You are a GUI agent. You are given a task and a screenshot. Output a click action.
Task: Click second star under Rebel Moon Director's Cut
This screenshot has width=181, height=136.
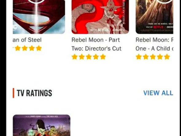coord(82,57)
